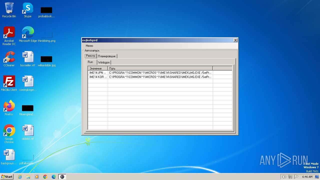Click the Путь column header
This screenshot has height=180, width=320.
point(160,68)
